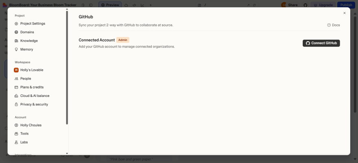Go to Memory settings

(x=27, y=49)
